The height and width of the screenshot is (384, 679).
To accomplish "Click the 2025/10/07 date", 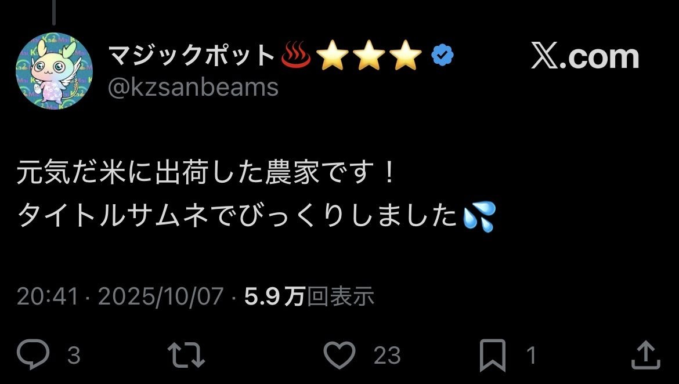I will (161, 296).
